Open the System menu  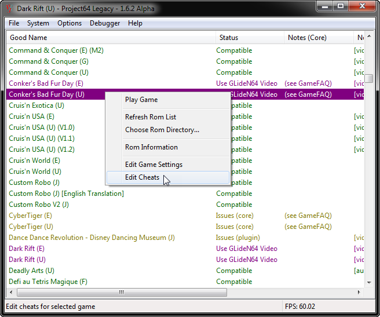[38, 23]
